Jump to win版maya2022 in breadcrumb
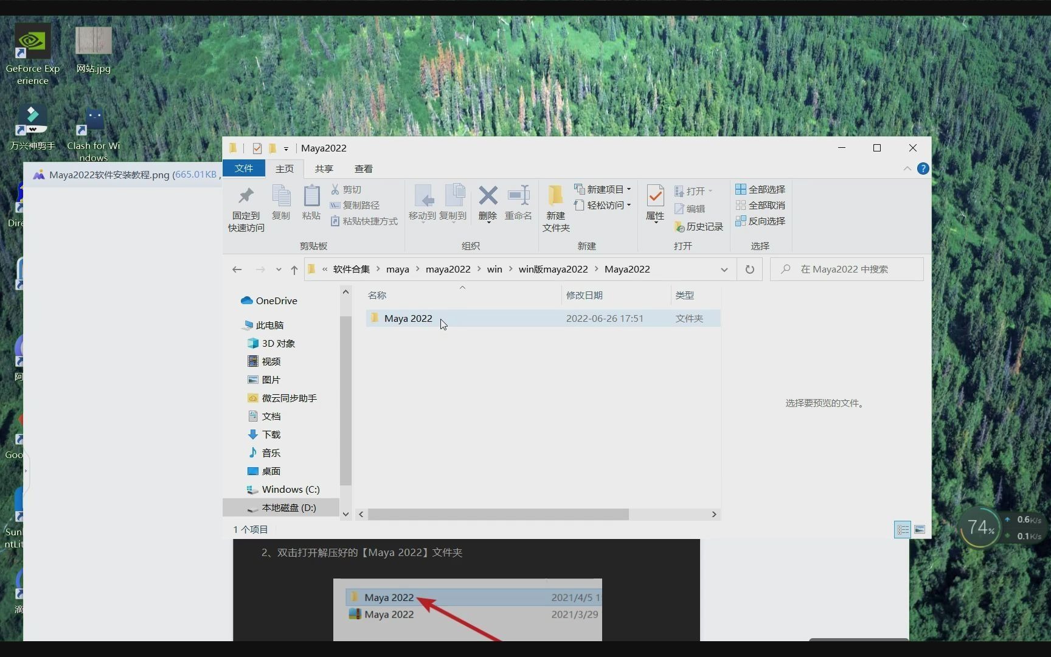 (x=553, y=269)
